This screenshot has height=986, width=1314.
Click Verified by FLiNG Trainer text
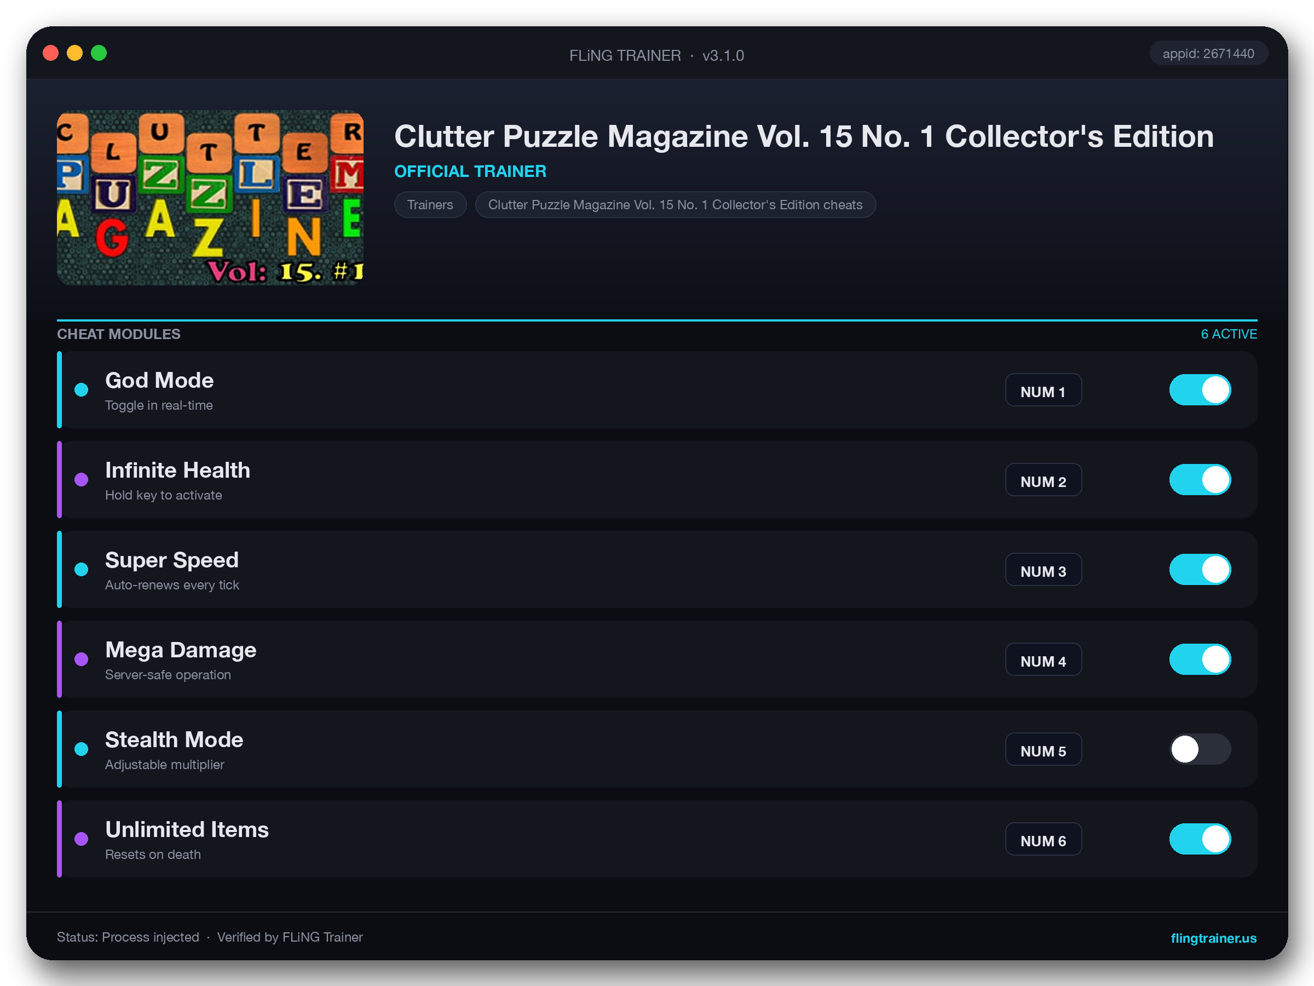pos(290,937)
